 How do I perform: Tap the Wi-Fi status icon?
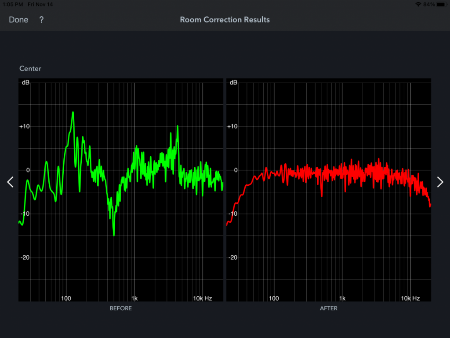pos(417,4)
